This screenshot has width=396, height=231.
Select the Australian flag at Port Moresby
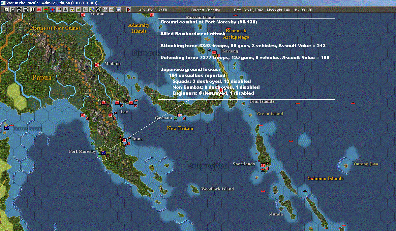103,153
